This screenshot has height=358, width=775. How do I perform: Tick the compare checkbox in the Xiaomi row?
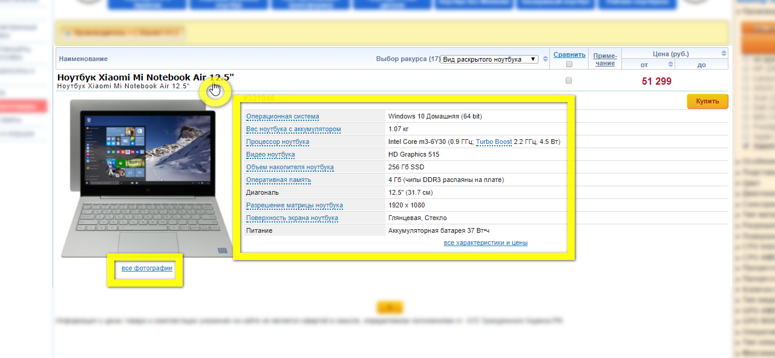tap(569, 80)
